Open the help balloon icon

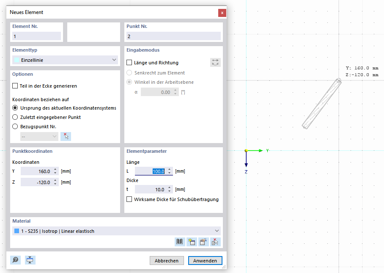point(15,260)
